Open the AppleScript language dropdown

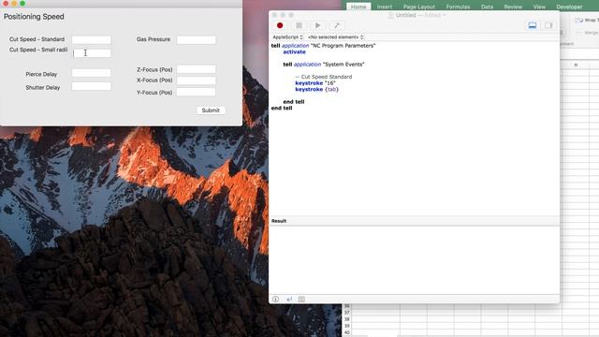(287, 37)
